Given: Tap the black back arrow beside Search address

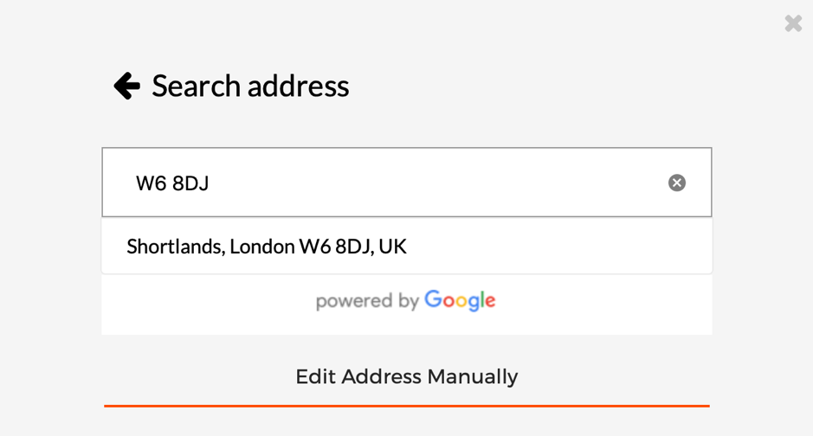Looking at the screenshot, I should click(127, 86).
